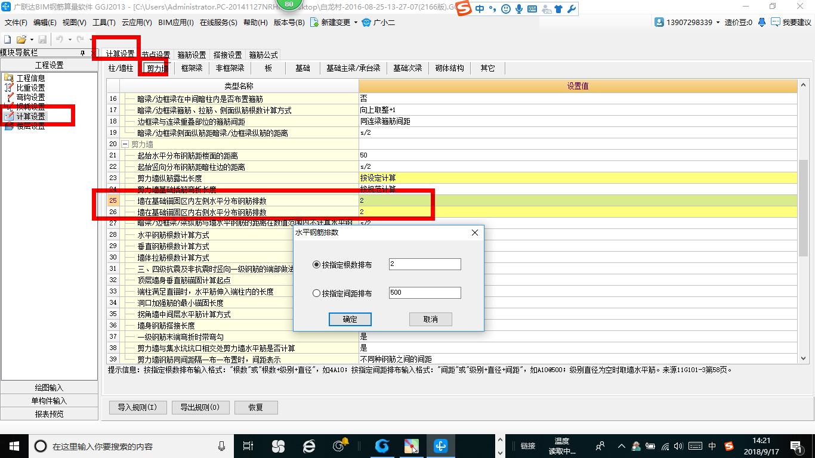Select the 框架梁 component tab
This screenshot has width=815, height=458.
[192, 69]
